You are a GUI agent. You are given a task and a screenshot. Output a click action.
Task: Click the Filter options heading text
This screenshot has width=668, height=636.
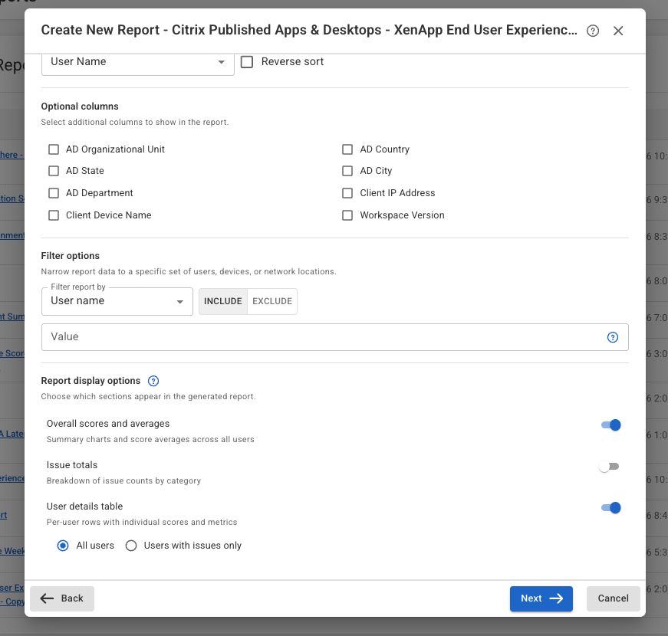click(x=71, y=256)
